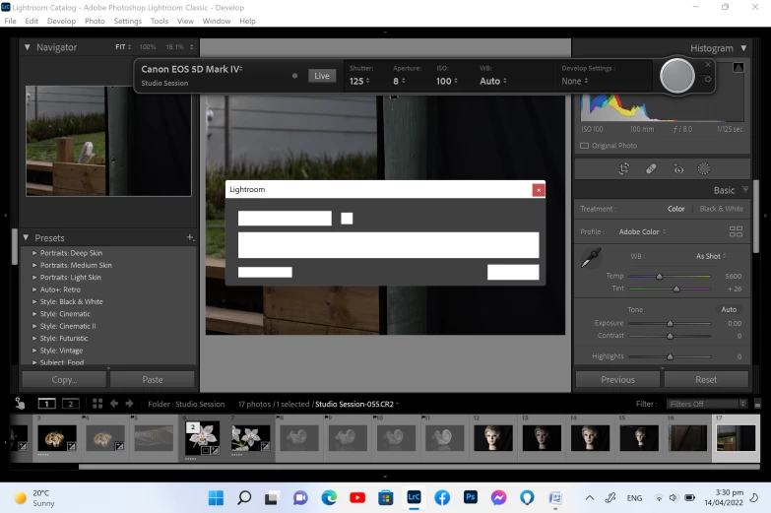Click the Paste button
The width and height of the screenshot is (771, 513).
(x=153, y=380)
